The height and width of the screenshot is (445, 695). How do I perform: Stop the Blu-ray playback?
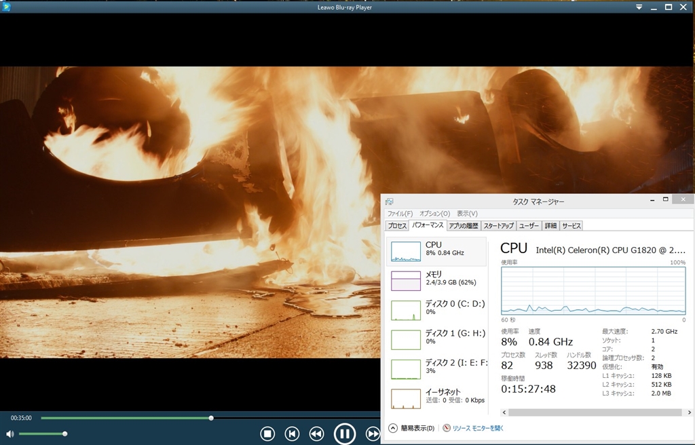[267, 433]
